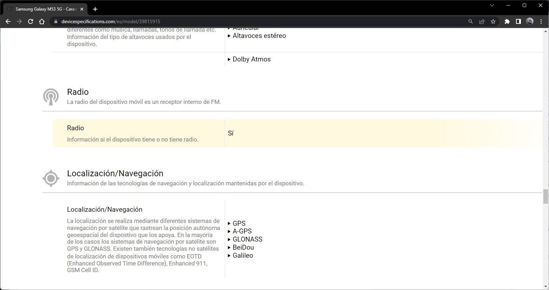Open a new browser tab
The height and width of the screenshot is (290, 549).
(x=95, y=9)
